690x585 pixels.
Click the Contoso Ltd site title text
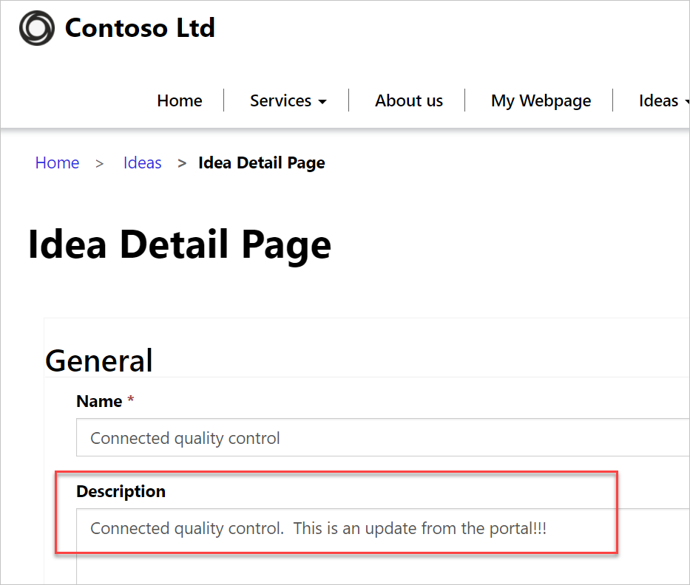[140, 28]
